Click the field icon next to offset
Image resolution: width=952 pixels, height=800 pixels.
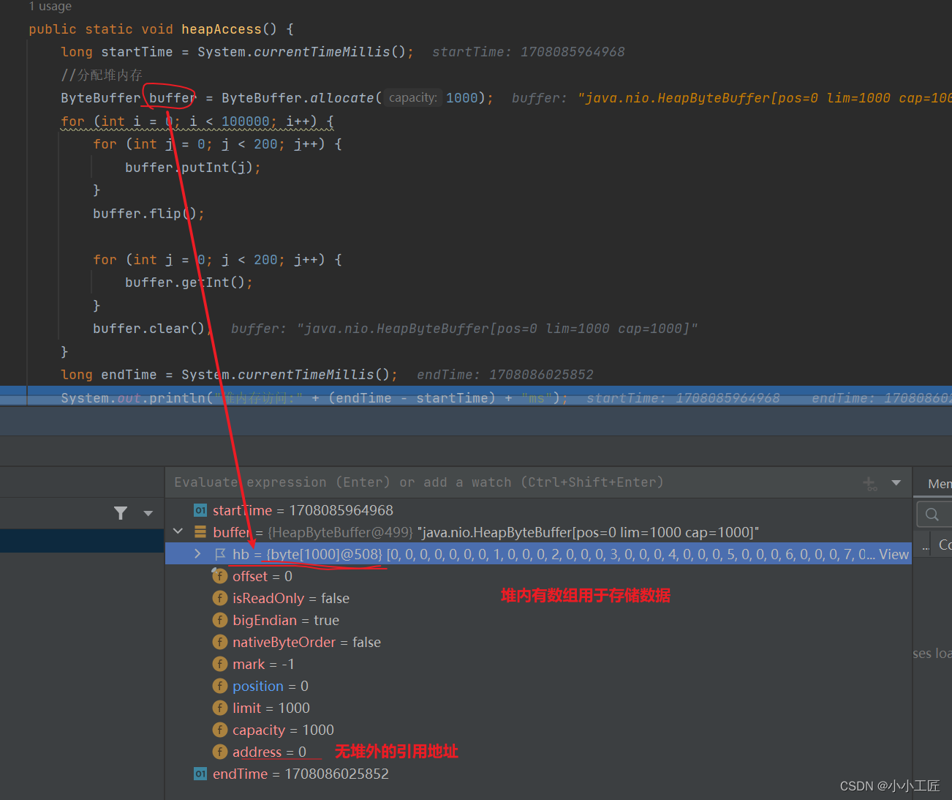220,576
